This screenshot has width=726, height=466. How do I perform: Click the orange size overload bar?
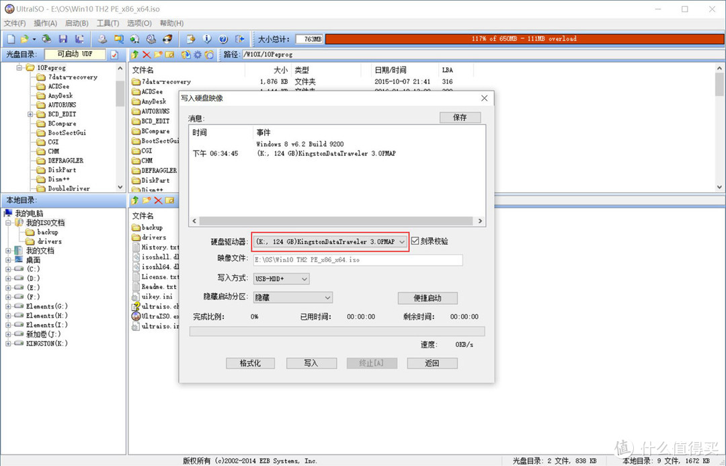tap(524, 39)
